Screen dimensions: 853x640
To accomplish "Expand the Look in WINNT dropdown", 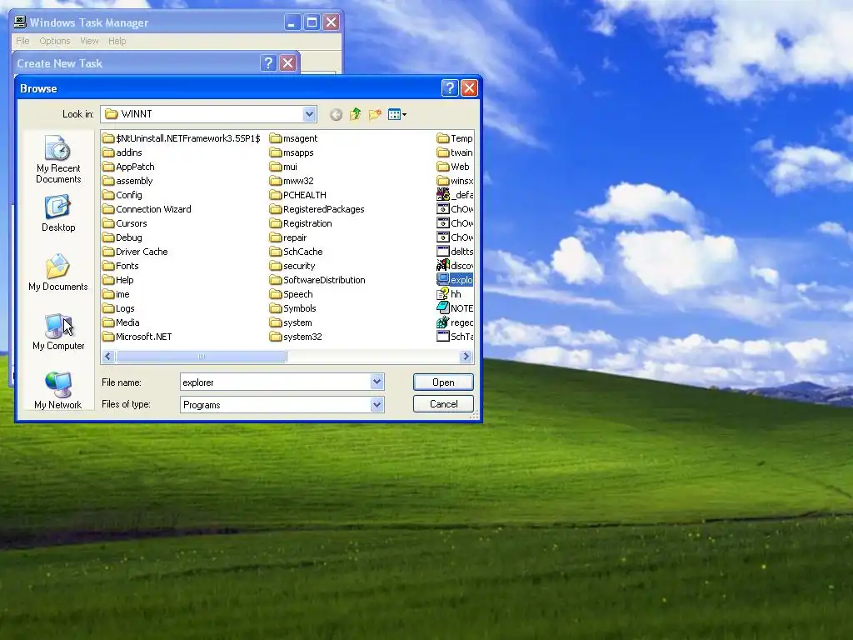I will click(x=309, y=113).
